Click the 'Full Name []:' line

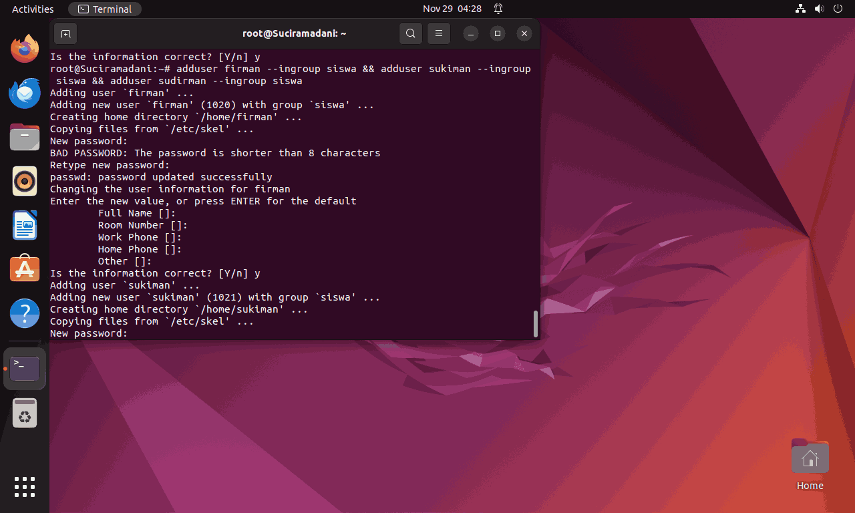tap(137, 213)
